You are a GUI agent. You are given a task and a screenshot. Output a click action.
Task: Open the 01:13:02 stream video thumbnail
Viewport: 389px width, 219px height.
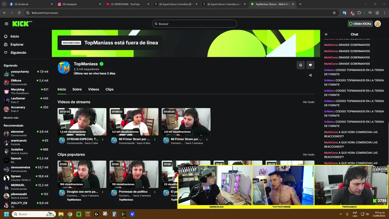82,122
